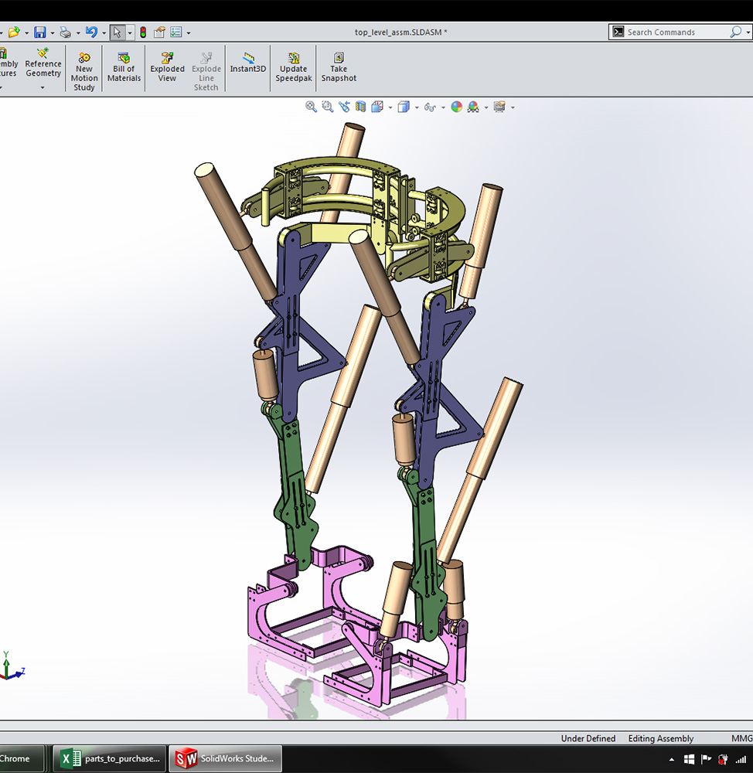Screen dimensions: 753x773
Task: Click the Save icon in quick access toolbar
Action: click(39, 32)
